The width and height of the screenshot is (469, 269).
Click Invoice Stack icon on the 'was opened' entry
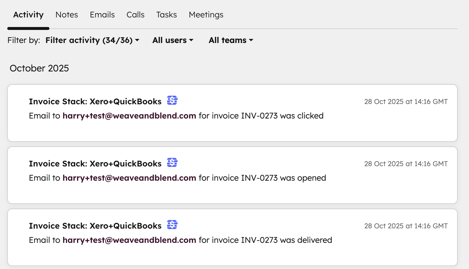(172, 163)
